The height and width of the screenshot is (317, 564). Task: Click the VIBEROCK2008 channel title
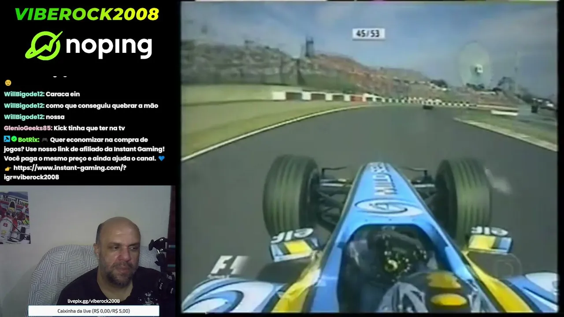pyautogui.click(x=87, y=14)
